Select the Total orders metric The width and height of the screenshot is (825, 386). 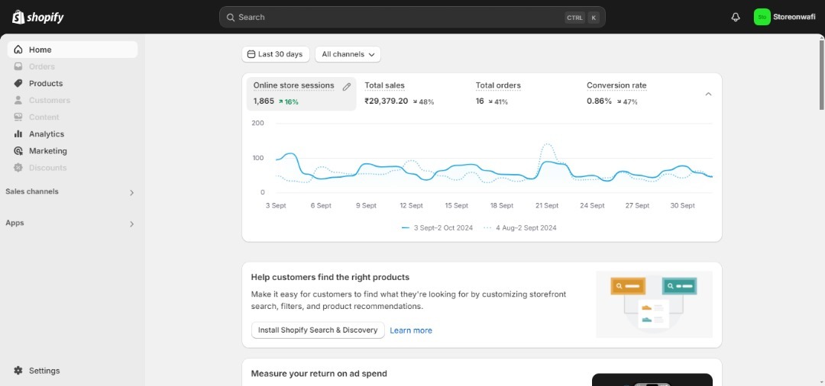point(498,85)
